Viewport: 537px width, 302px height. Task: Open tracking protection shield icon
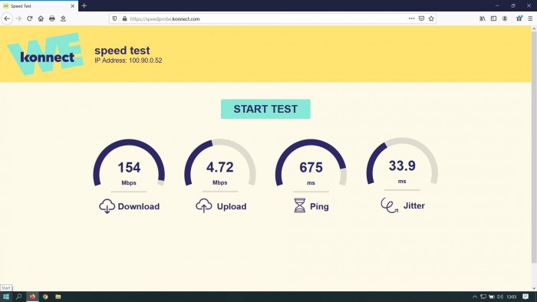115,19
